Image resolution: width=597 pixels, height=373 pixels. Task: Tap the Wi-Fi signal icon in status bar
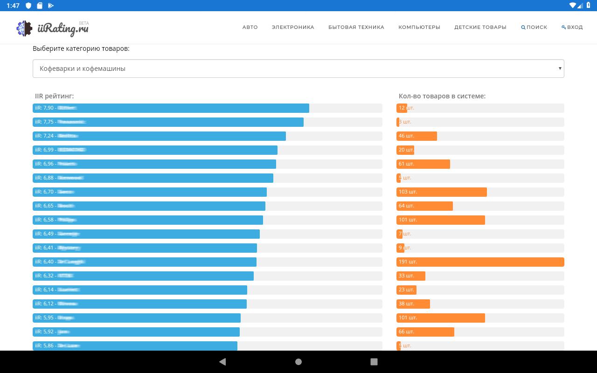(572, 6)
